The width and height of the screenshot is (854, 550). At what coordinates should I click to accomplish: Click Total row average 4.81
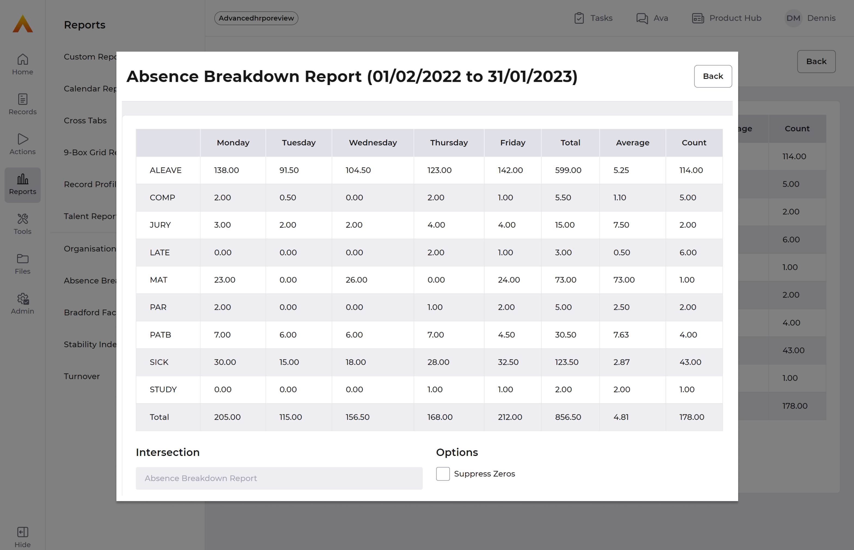621,417
